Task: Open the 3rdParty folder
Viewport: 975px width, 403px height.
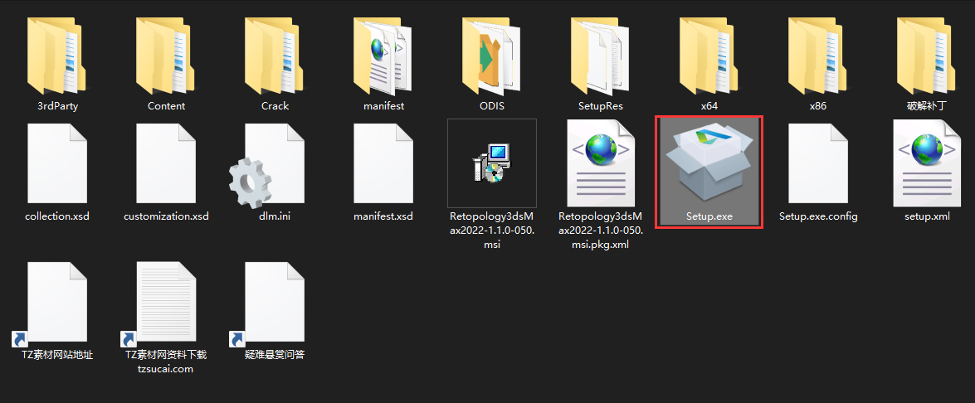Action: pyautogui.click(x=57, y=56)
